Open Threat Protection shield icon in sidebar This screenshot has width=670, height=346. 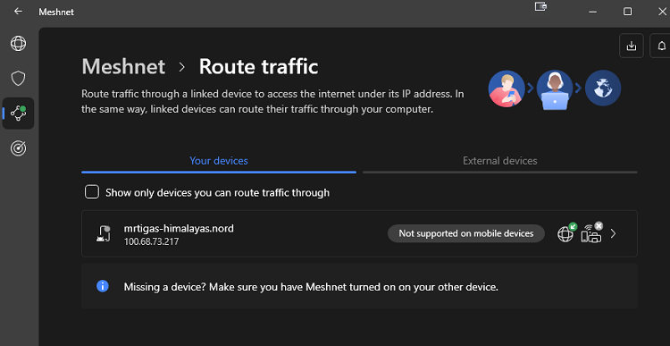tap(19, 79)
